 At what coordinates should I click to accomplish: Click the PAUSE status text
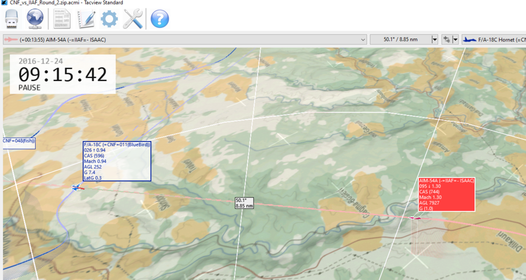pos(29,87)
